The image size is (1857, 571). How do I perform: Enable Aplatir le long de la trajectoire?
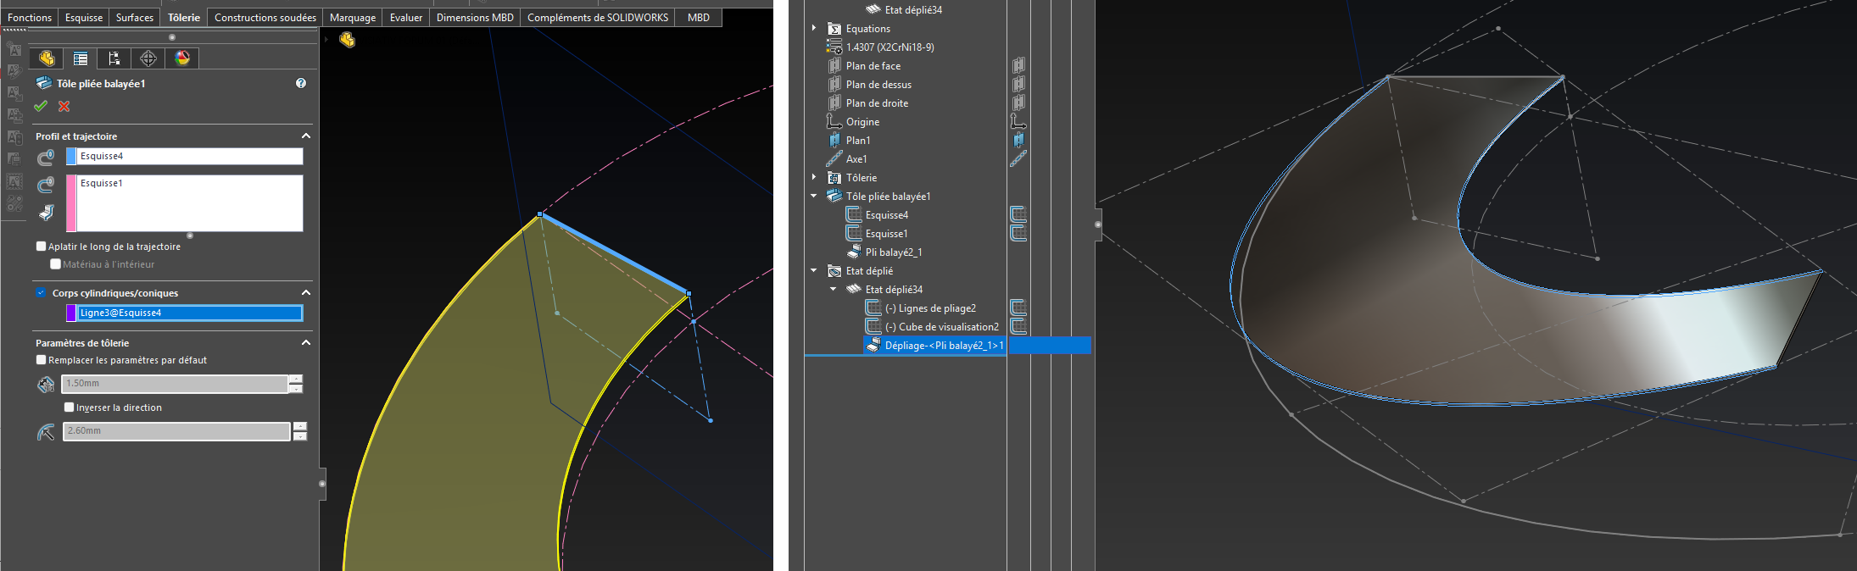pyautogui.click(x=41, y=247)
